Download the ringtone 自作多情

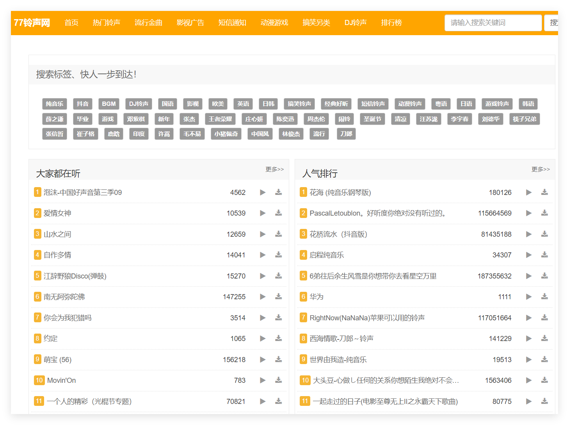coord(279,255)
